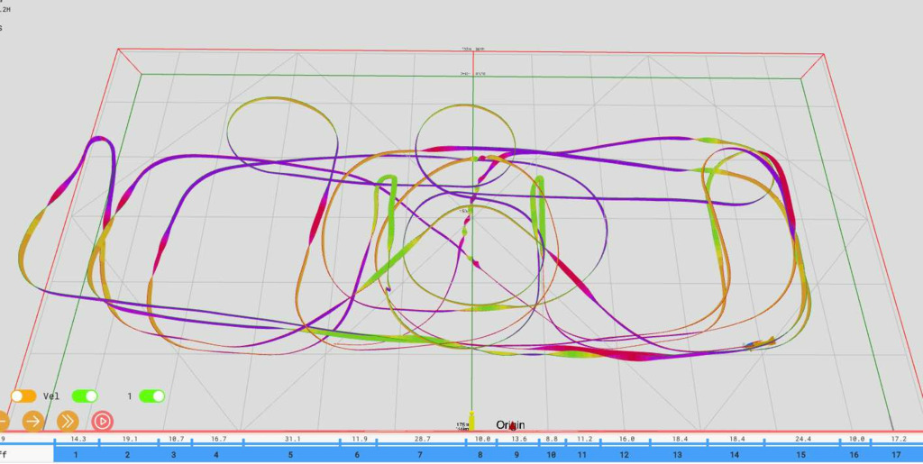Select timeline segment 2

pyautogui.click(x=128, y=455)
